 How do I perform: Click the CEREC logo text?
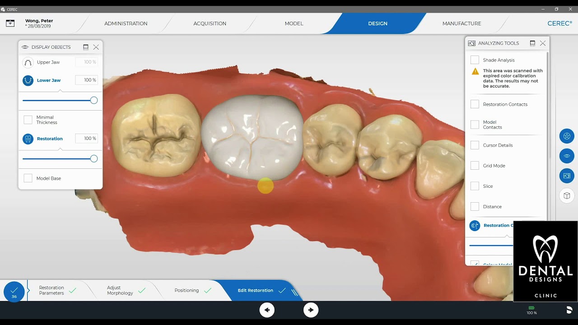559,23
